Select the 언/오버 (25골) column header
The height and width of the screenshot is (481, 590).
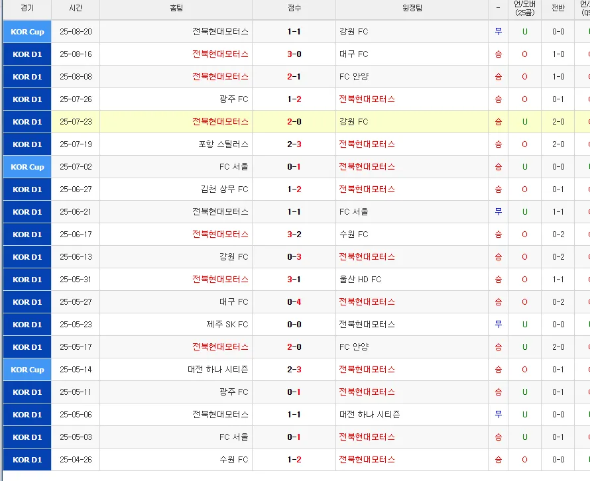coord(524,8)
